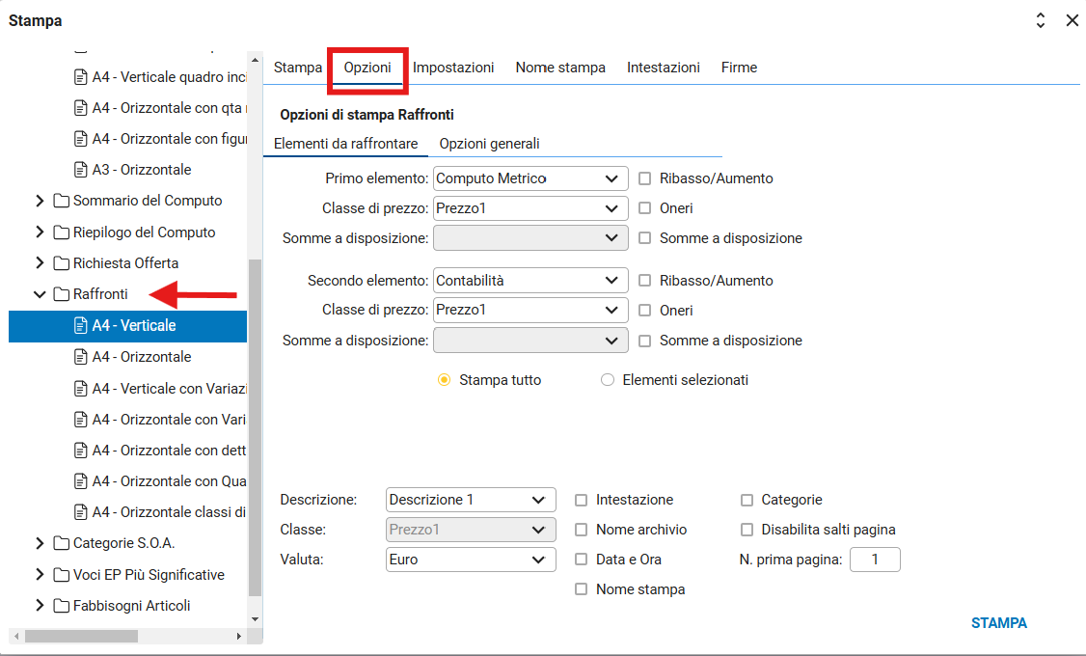The height and width of the screenshot is (656, 1086).
Task: Enable the Oneri checkbox for Primo elemento
Action: pyautogui.click(x=645, y=208)
